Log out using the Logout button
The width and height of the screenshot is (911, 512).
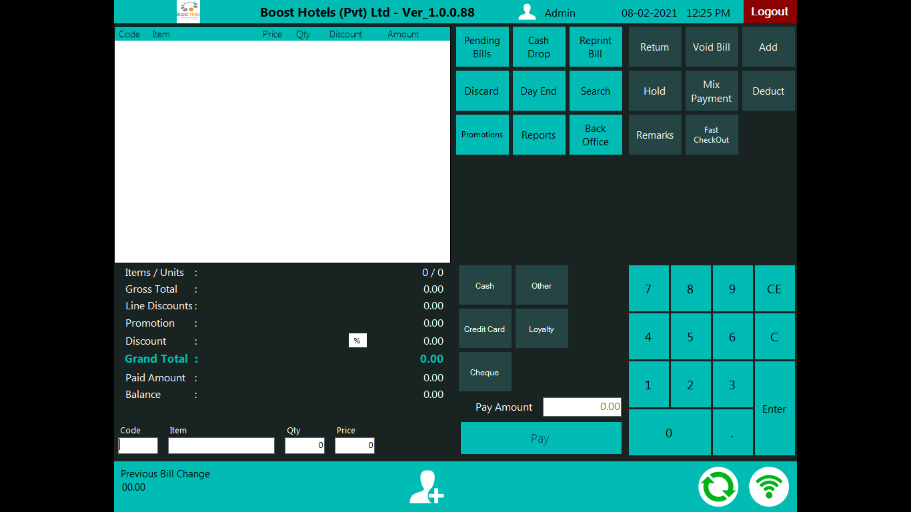770,12
